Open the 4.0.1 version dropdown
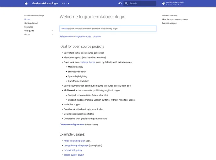Viewport: 216px width, 160px height. 65,3
